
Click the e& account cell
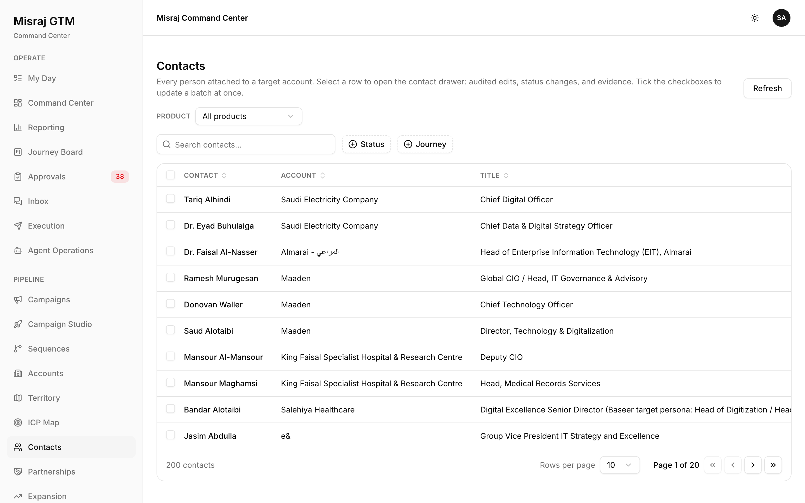286,436
